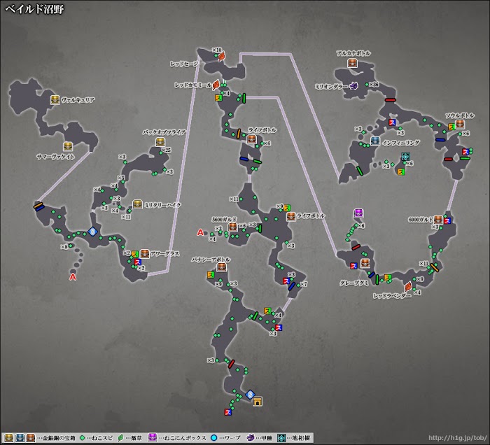Click the gold chest labeled ヴァルキュリア
Screen dimensions: 490x445
pos(55,100)
